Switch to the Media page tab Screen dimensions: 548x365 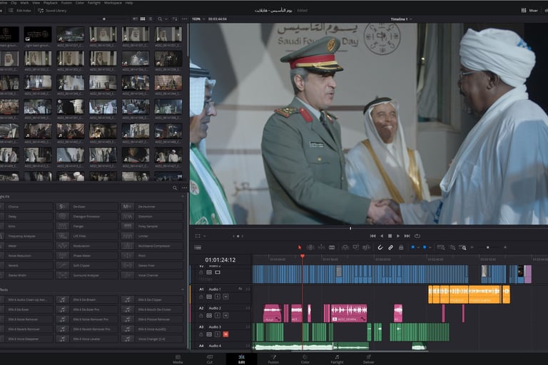click(178, 359)
